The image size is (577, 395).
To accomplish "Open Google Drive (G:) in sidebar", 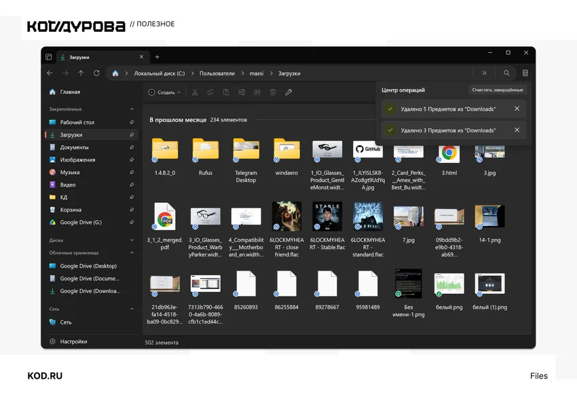I will point(91,222).
